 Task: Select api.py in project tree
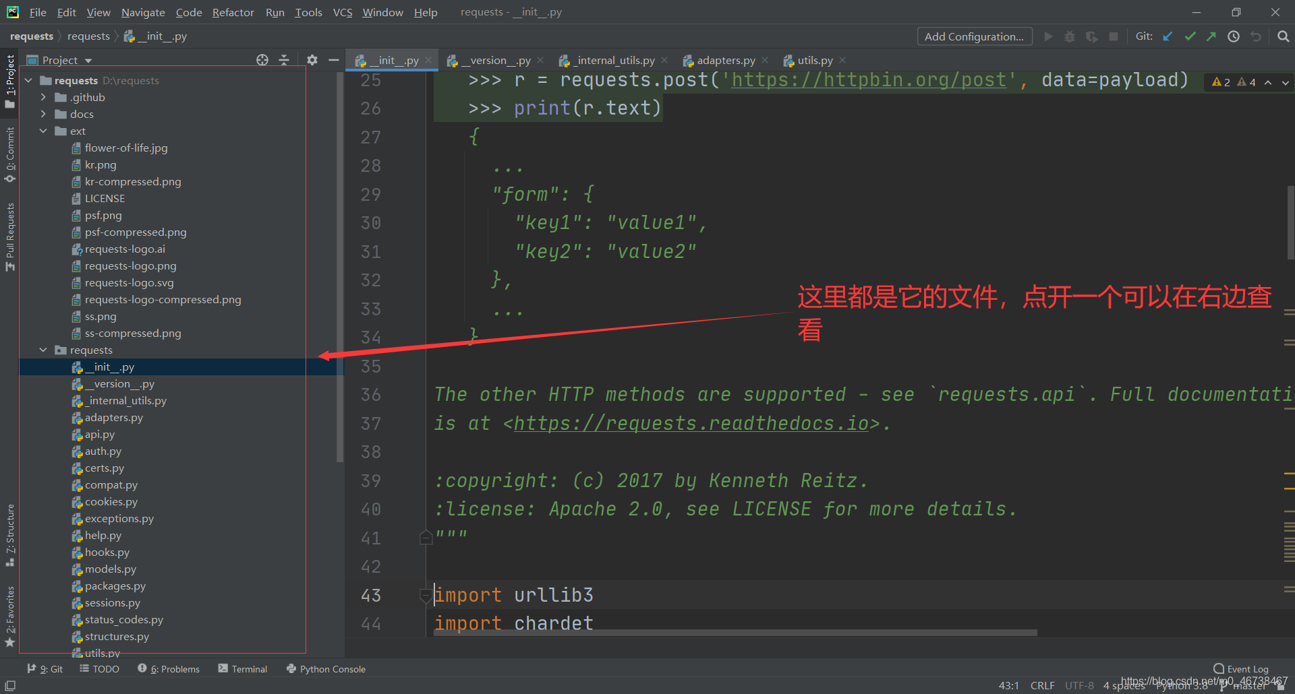point(100,435)
